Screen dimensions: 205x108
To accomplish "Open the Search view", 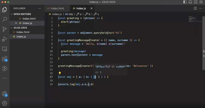I will [4, 19].
